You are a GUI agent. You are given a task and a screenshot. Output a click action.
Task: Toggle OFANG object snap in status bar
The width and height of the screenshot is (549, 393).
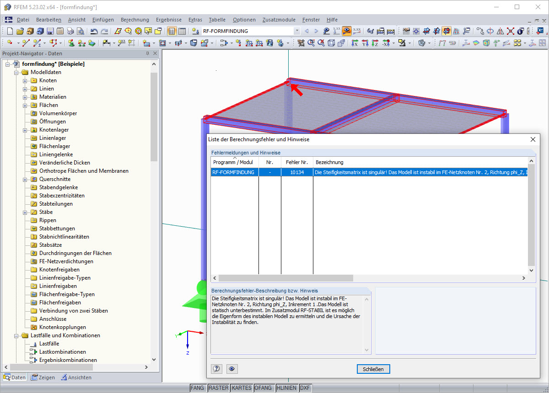[x=264, y=388]
